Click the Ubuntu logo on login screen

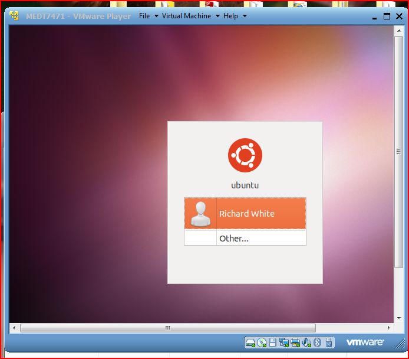pos(245,155)
